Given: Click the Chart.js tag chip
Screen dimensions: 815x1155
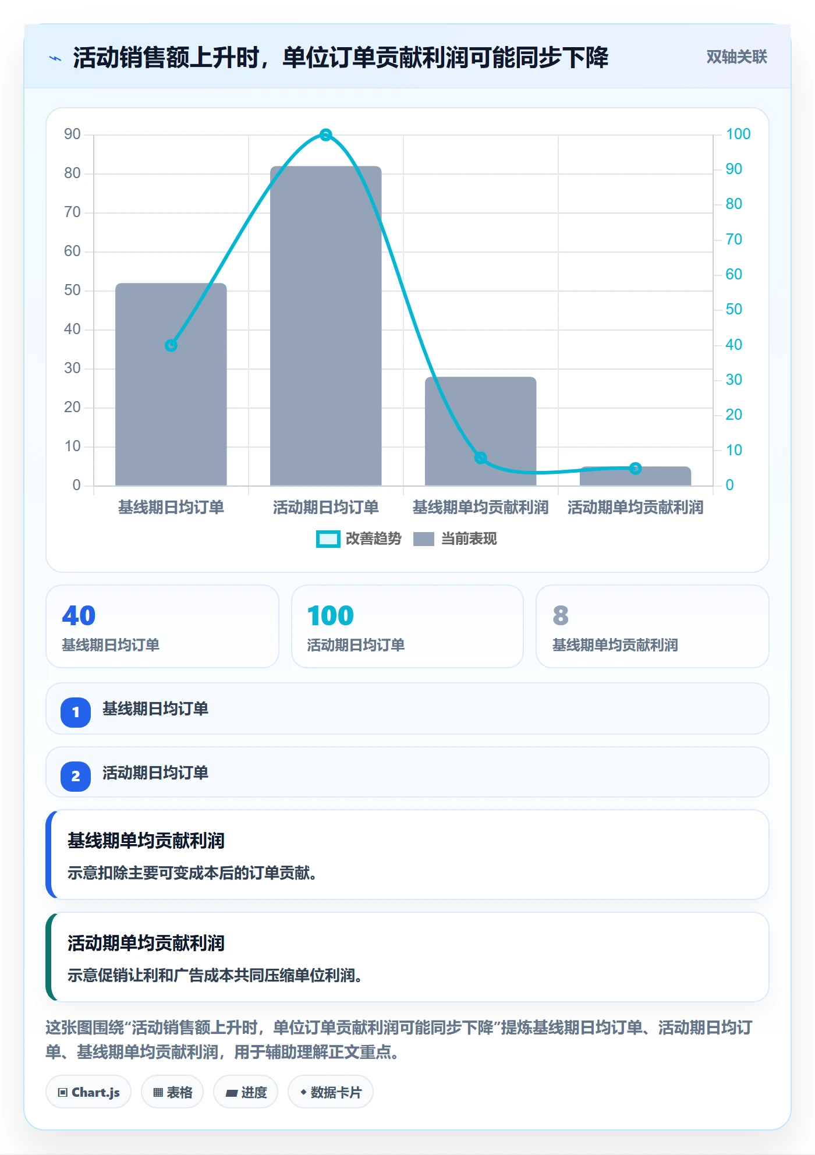Looking at the screenshot, I should pos(88,1092).
